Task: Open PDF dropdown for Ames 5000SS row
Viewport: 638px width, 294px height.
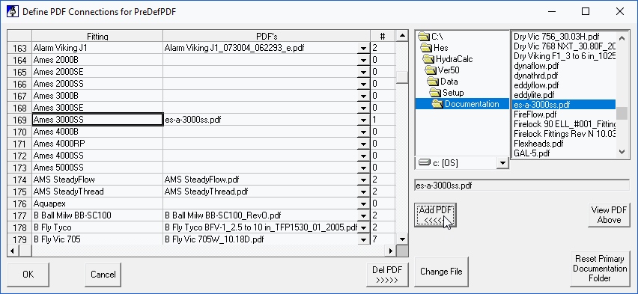Action: [362, 168]
